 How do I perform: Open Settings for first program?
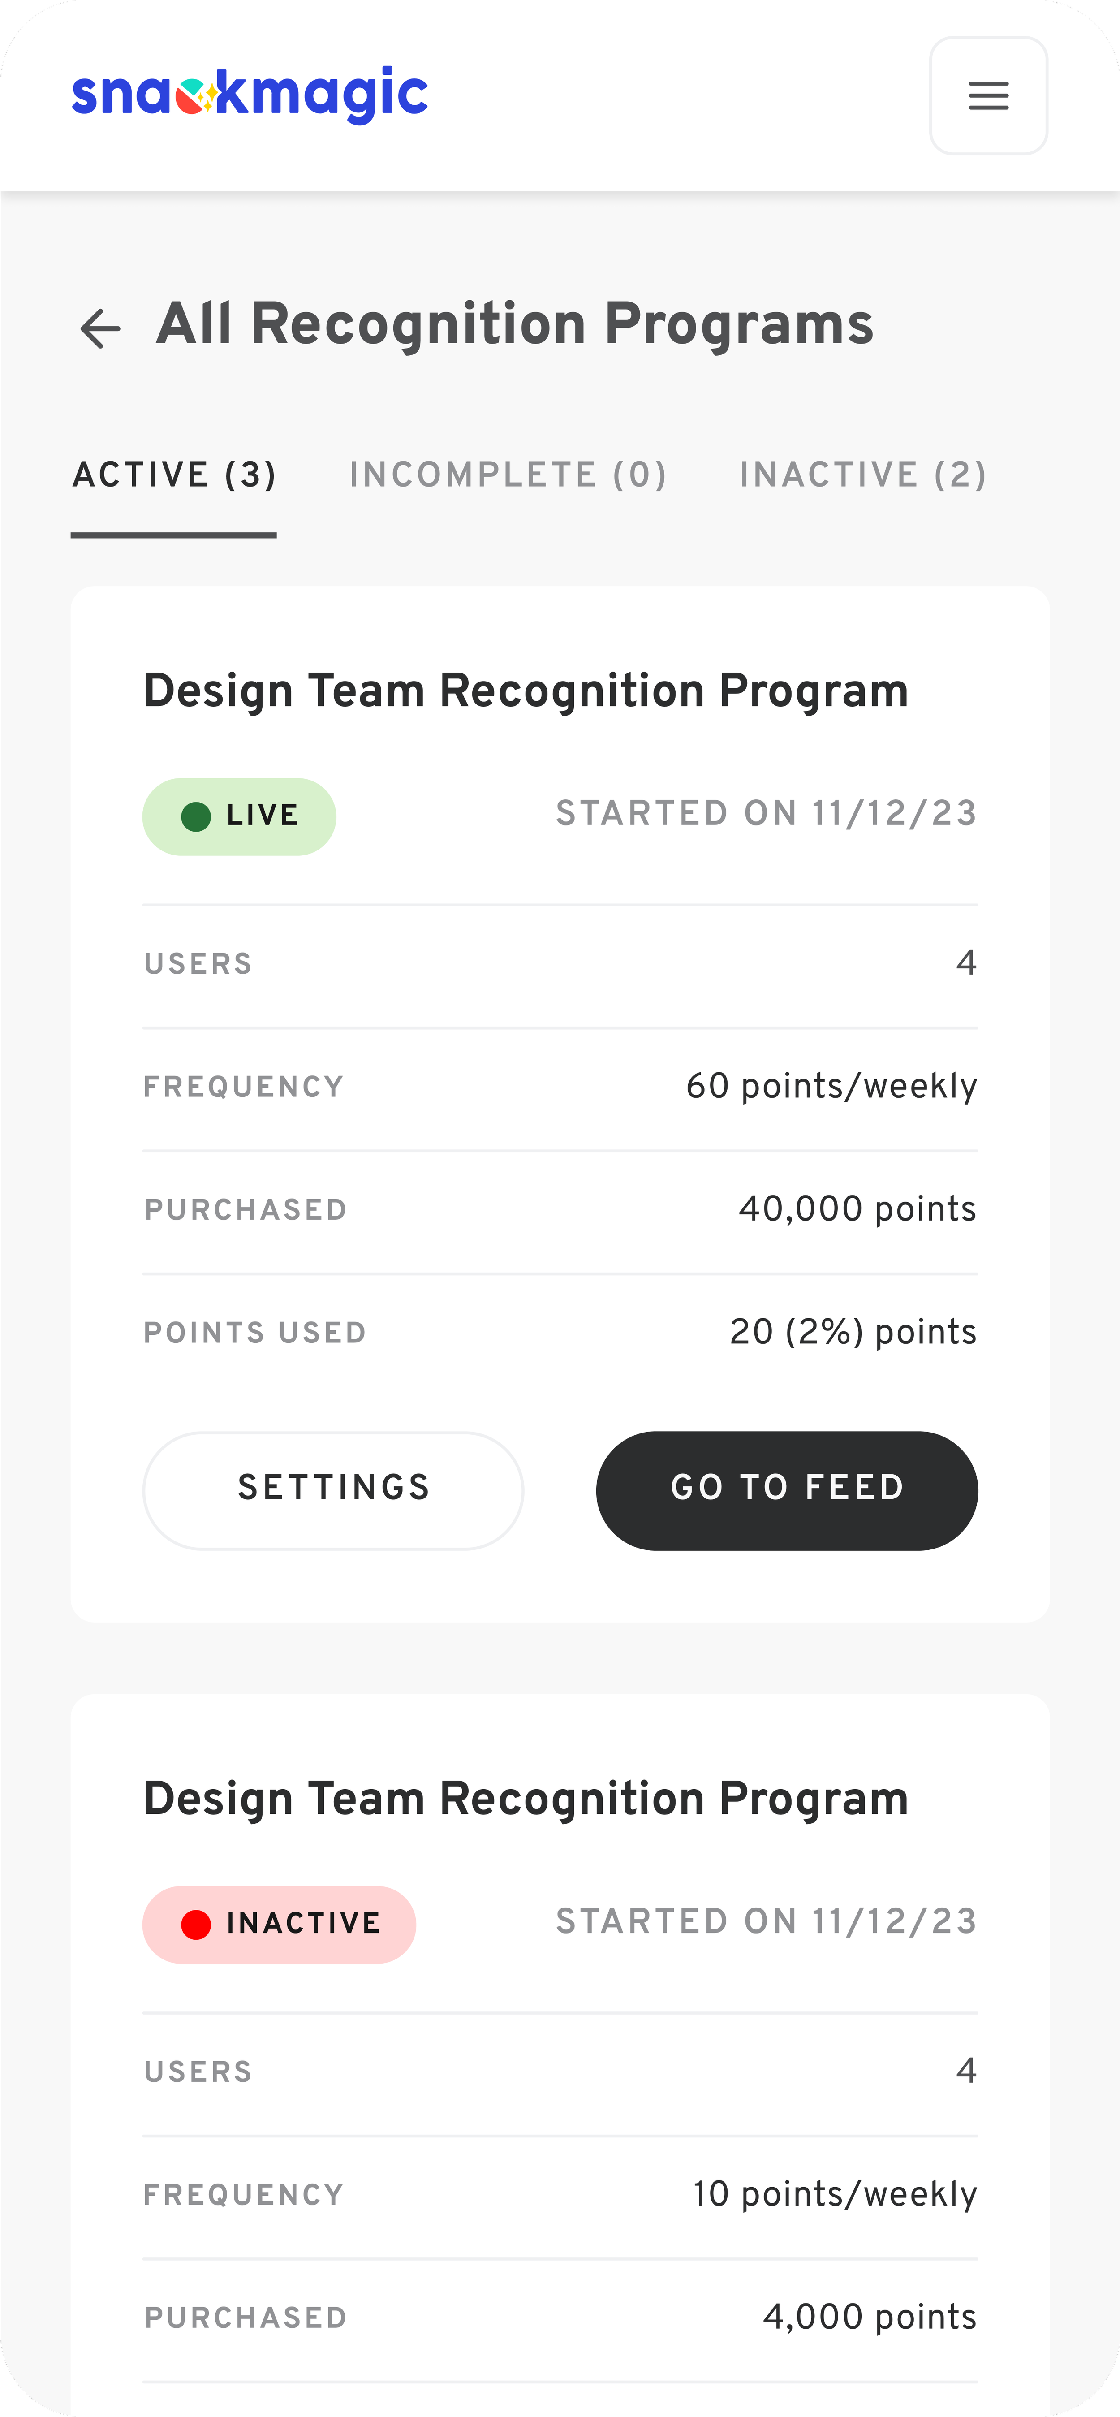click(x=333, y=1490)
